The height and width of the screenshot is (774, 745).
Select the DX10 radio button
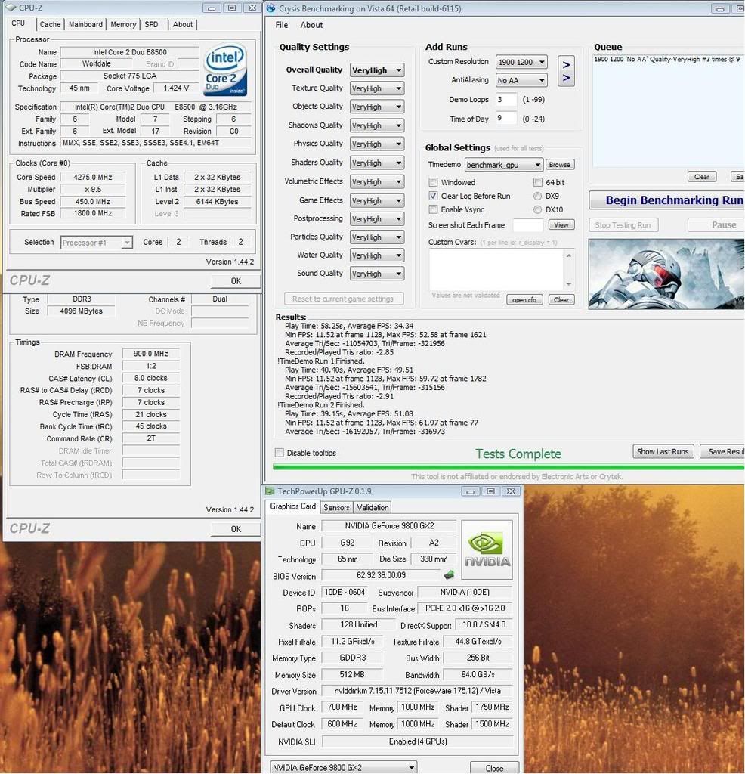click(537, 209)
